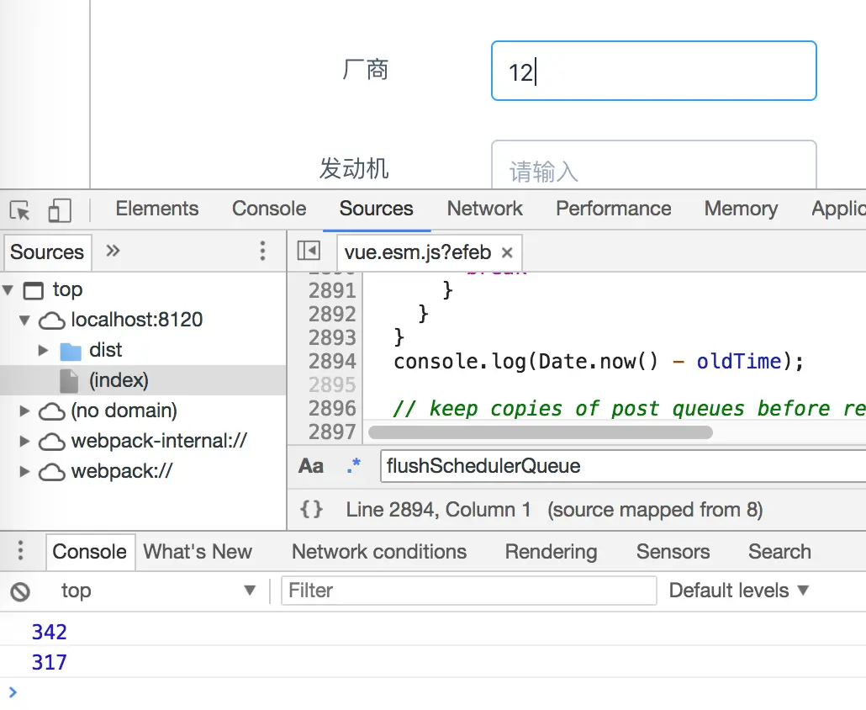Screen dimensions: 866x710
Task: Toggle the device toolbar icon
Action: coord(60,210)
